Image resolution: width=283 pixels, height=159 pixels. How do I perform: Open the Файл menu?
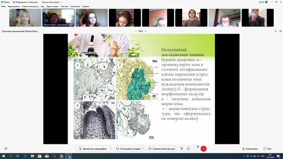point(3,7)
